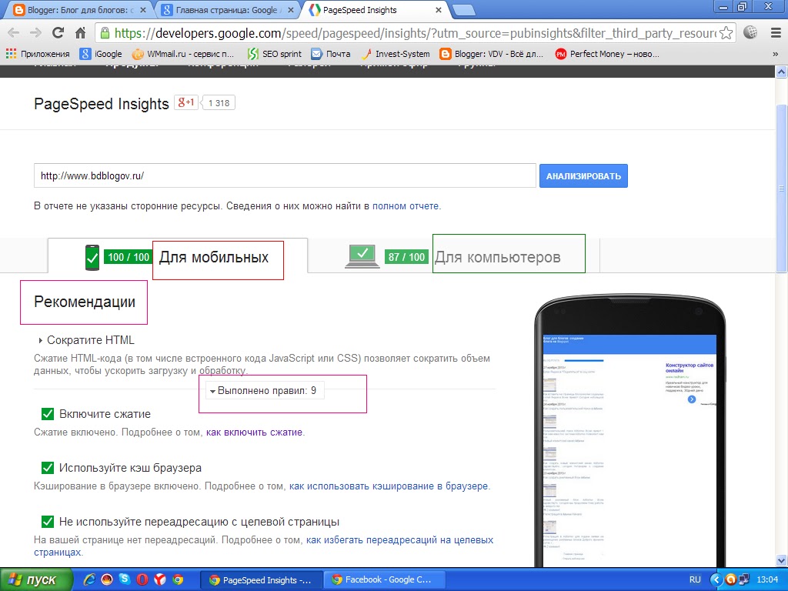The image size is (788, 591).
Task: Launch Skype from quick launch
Action: click(124, 579)
